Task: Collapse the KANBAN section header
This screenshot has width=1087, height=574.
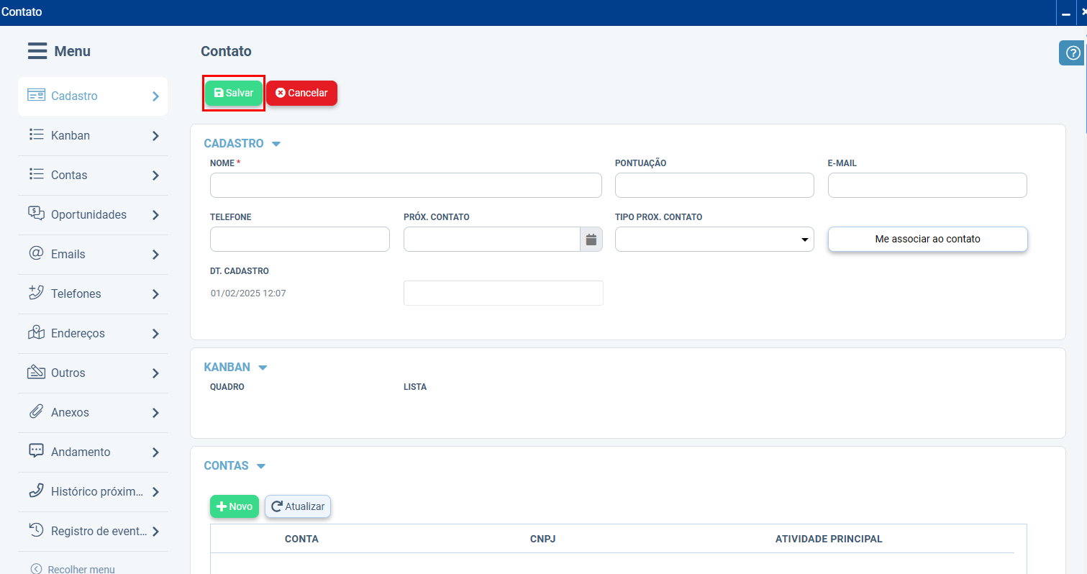Action: click(x=236, y=367)
